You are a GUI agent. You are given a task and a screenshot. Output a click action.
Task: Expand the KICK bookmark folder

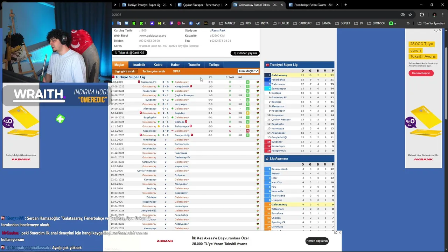(x=246, y=23)
